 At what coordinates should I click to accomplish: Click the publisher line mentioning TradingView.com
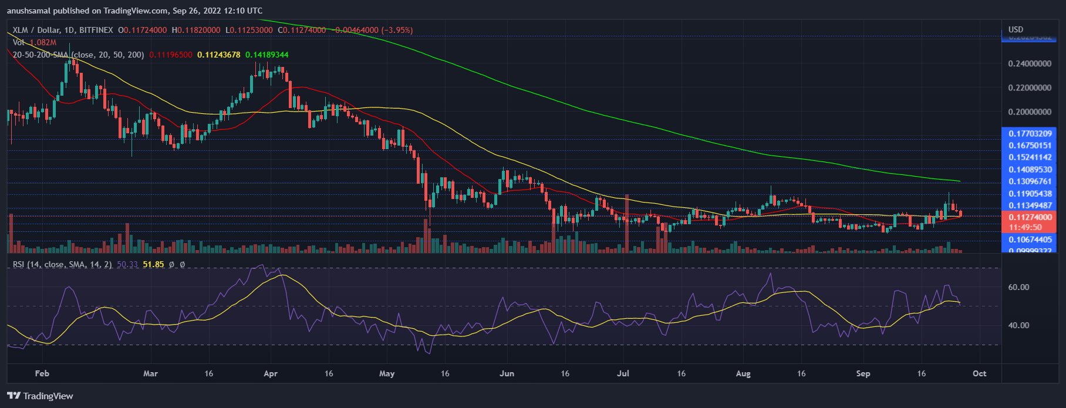(x=135, y=11)
